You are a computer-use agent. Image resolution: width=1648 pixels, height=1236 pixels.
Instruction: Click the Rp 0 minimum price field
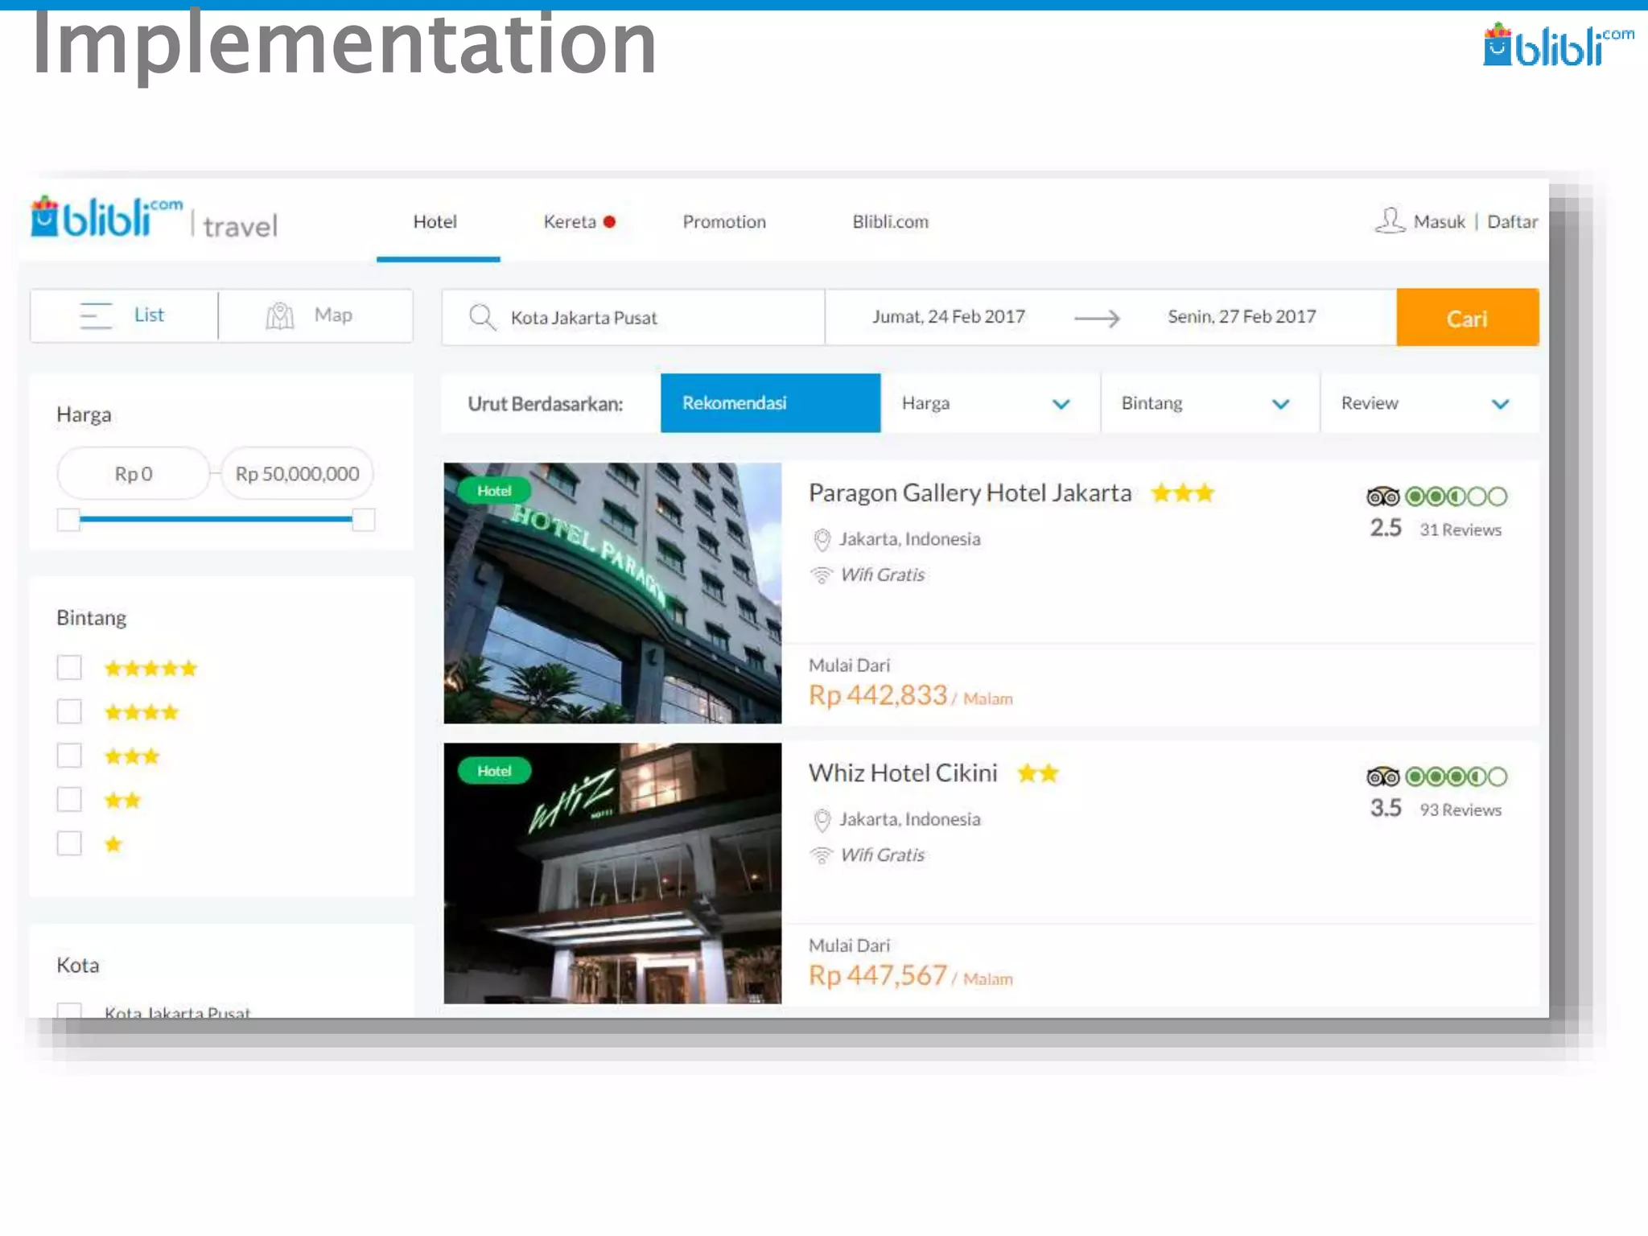[x=134, y=474]
